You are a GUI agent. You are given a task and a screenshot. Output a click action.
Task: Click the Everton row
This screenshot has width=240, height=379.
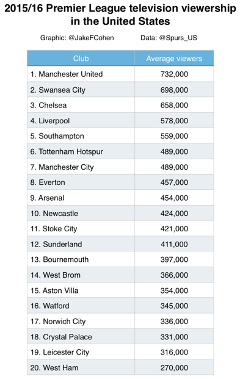[x=120, y=182]
